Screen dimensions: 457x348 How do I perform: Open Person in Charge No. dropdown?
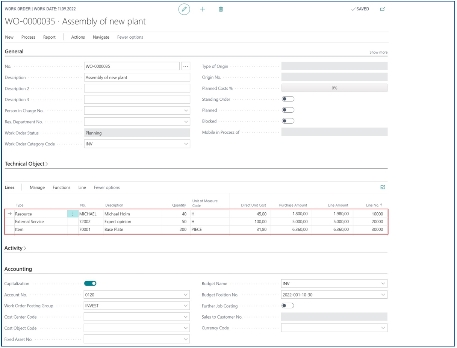click(x=186, y=111)
